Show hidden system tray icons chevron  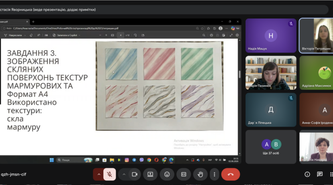[x=187, y=160]
